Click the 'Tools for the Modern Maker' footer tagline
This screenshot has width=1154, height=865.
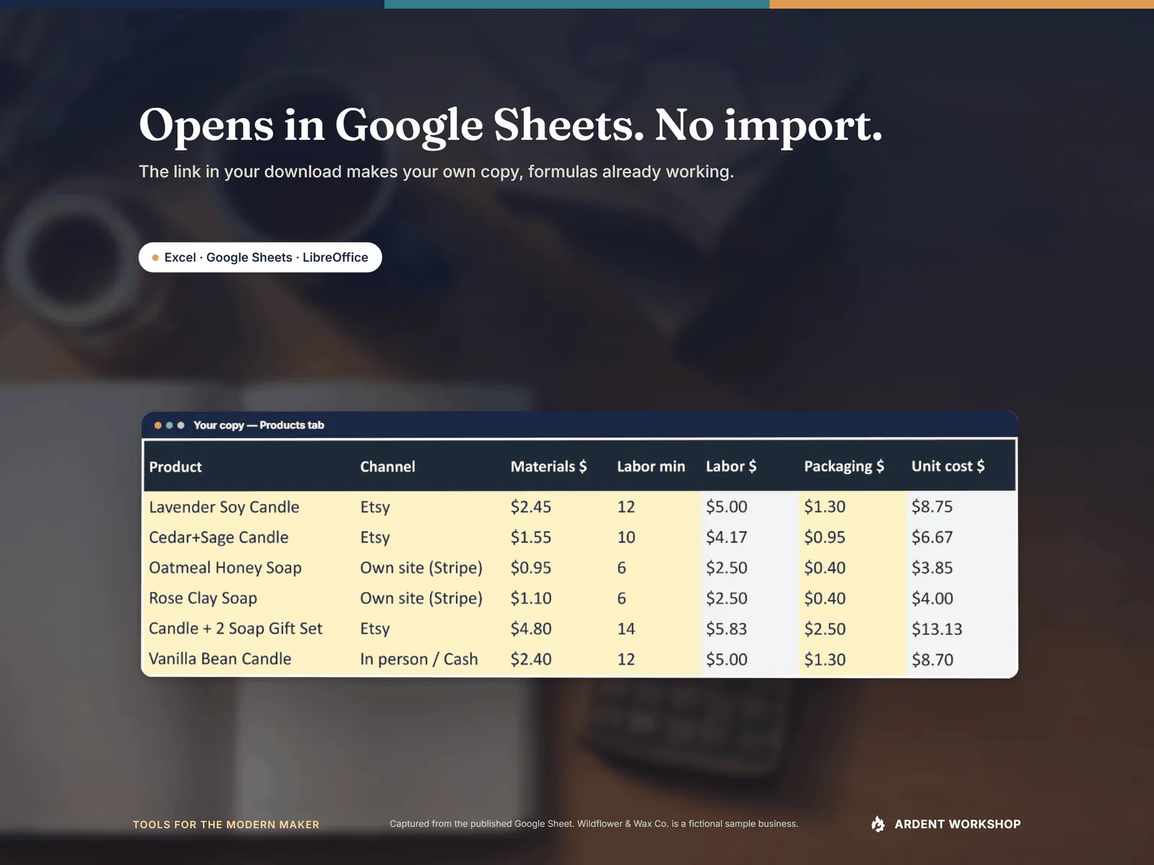[x=226, y=825]
